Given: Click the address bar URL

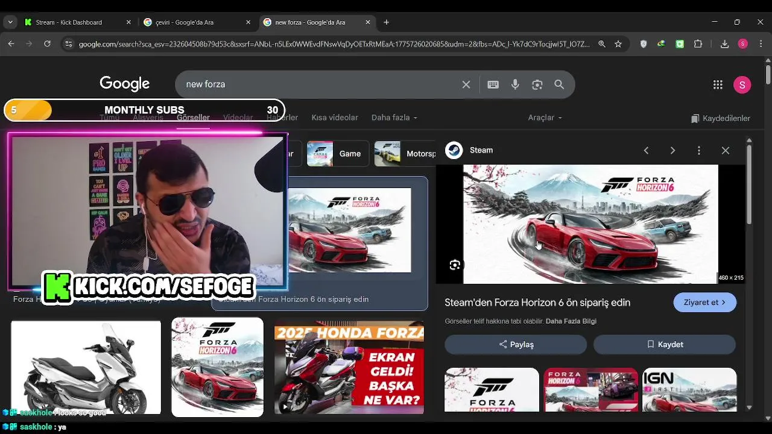Looking at the screenshot, I should pyautogui.click(x=334, y=44).
